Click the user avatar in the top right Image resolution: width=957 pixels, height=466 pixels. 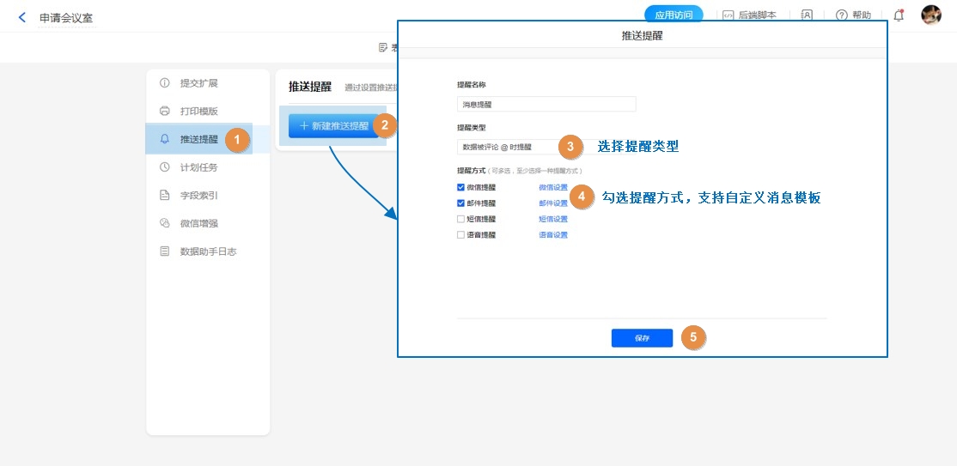[x=931, y=15]
